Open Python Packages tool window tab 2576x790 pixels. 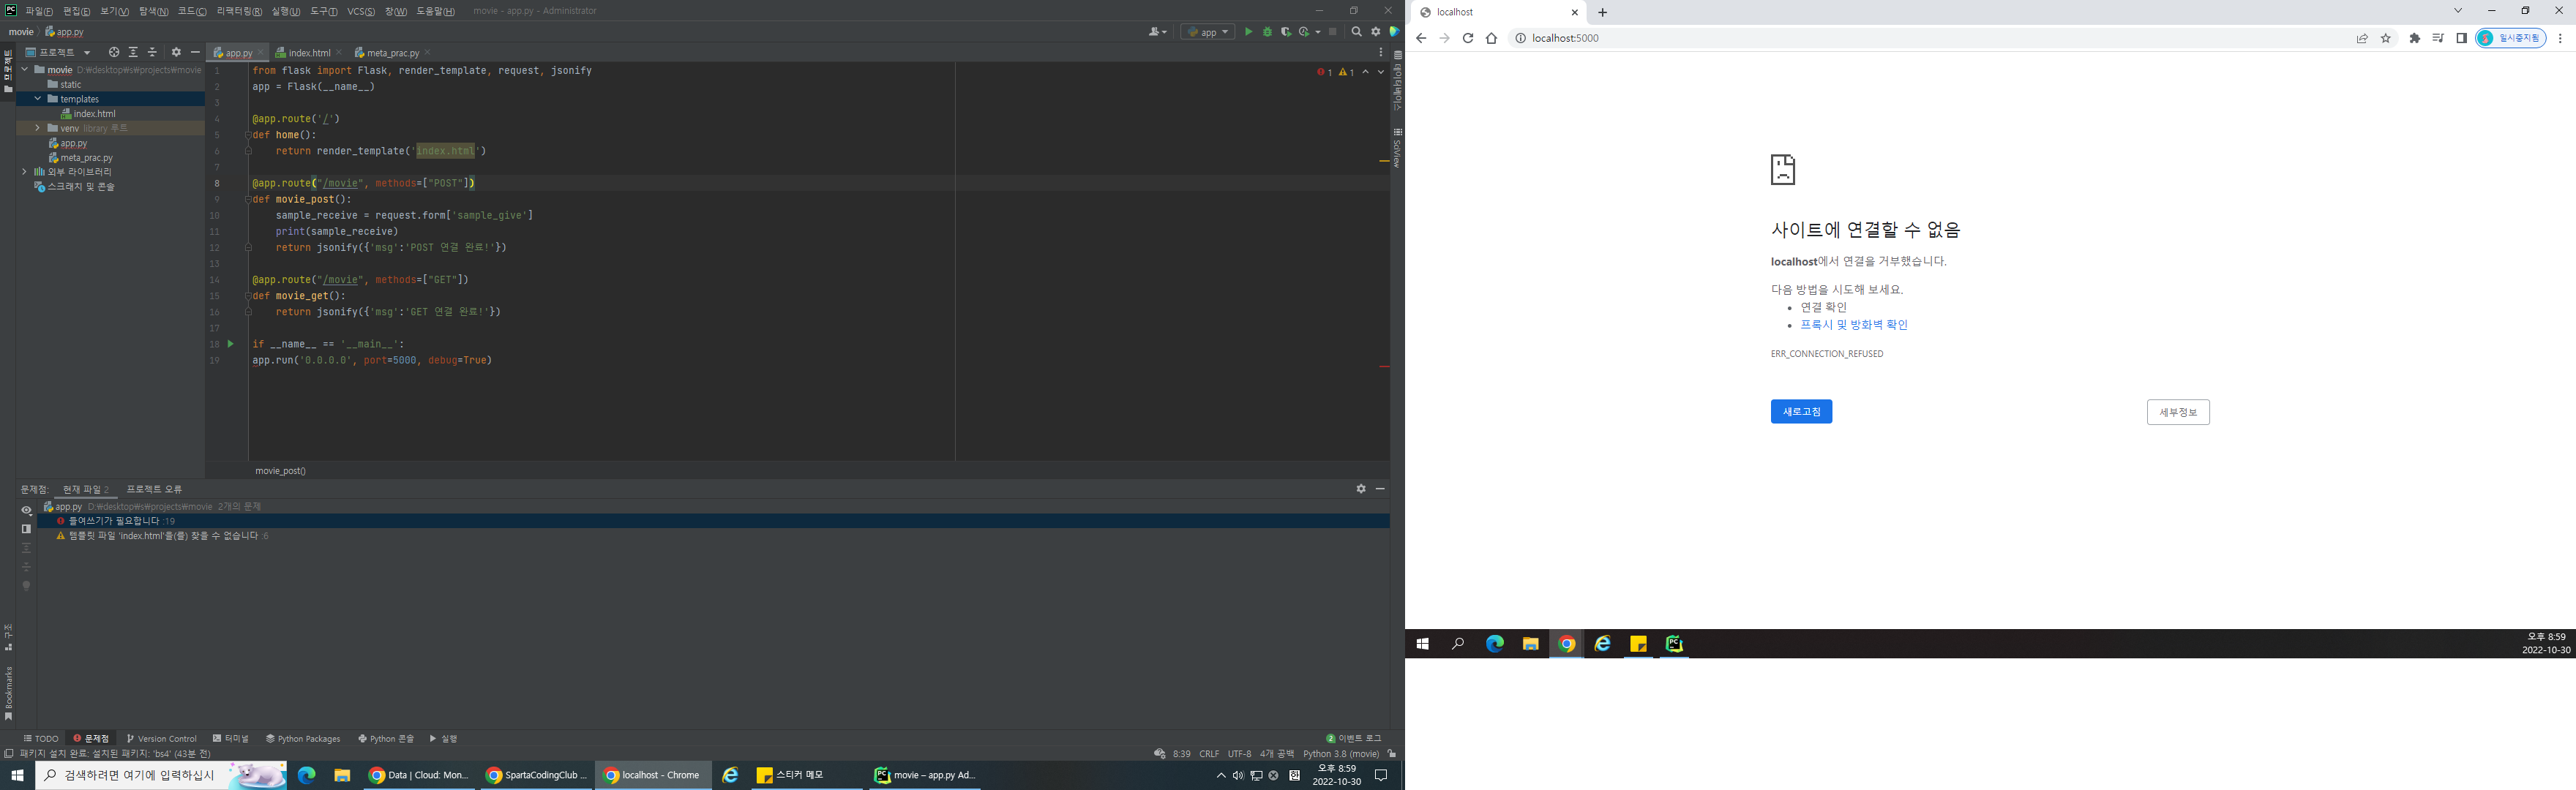[x=303, y=739]
